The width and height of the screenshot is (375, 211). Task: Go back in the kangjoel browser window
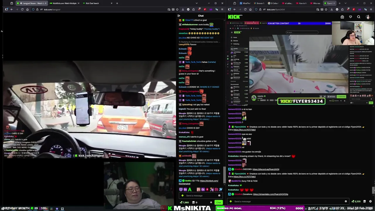pos(12,9)
